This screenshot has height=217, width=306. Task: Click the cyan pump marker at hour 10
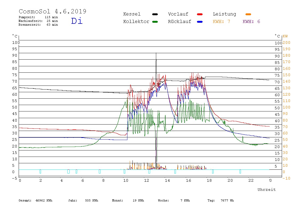coord(124,171)
